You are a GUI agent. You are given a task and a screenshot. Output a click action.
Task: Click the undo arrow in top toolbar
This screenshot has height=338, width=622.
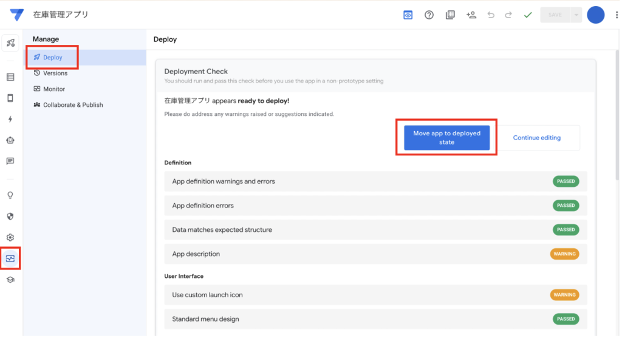point(491,15)
